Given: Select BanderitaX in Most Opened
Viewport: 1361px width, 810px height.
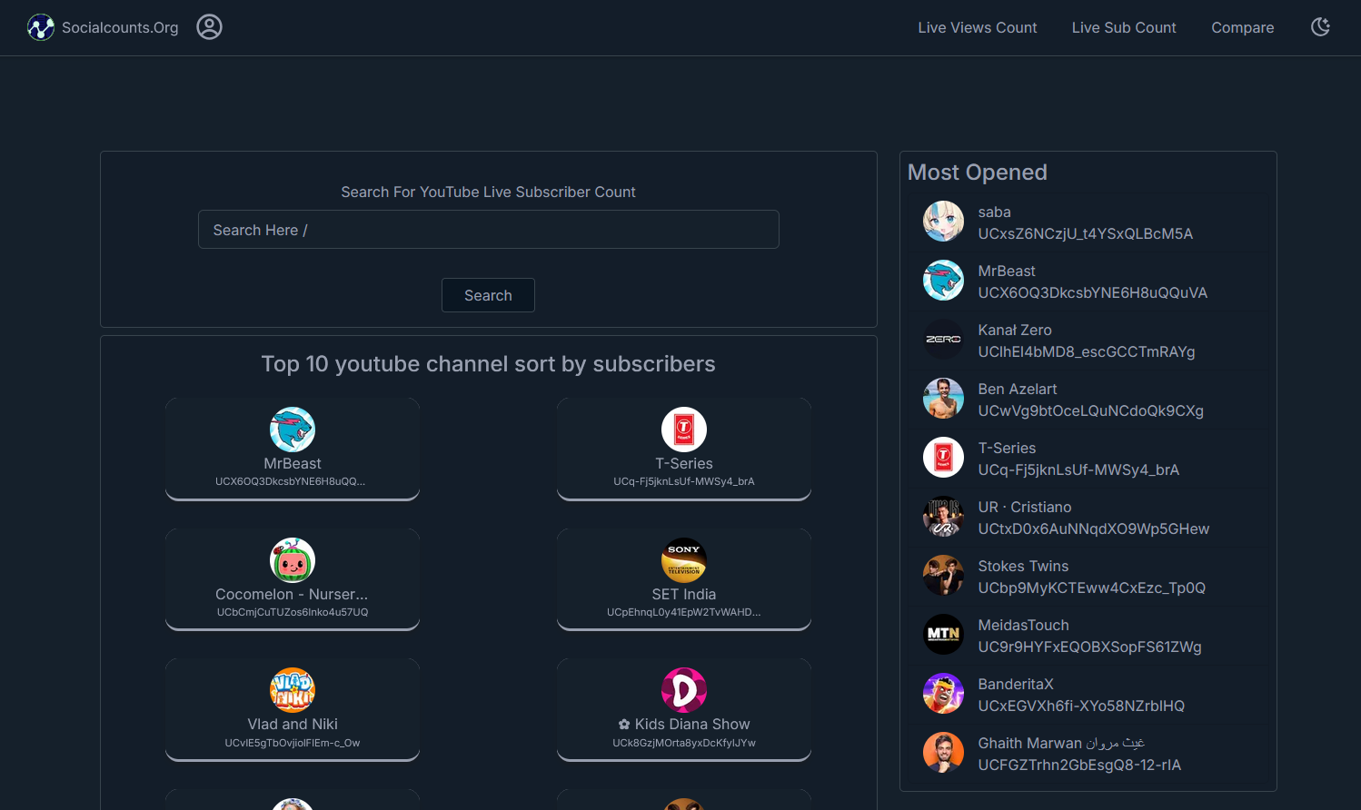Looking at the screenshot, I should [1016, 684].
